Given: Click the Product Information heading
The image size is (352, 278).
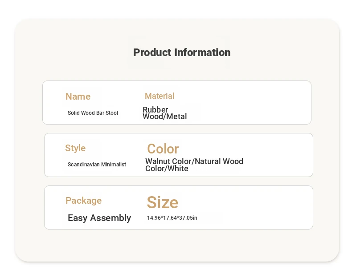Looking at the screenshot, I should point(182,52).
